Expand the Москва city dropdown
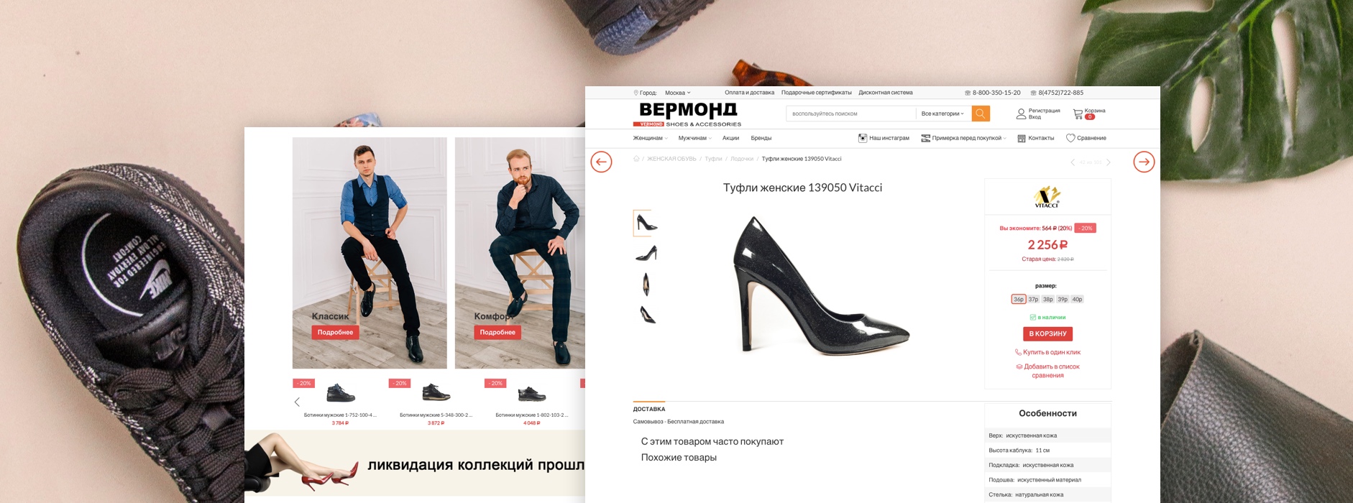The height and width of the screenshot is (503, 1353). pos(677,93)
